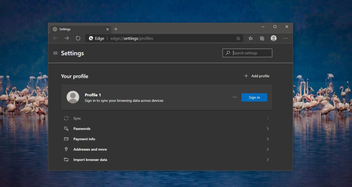Click the Passwords key icon
The image size is (352, 187).
coord(66,128)
